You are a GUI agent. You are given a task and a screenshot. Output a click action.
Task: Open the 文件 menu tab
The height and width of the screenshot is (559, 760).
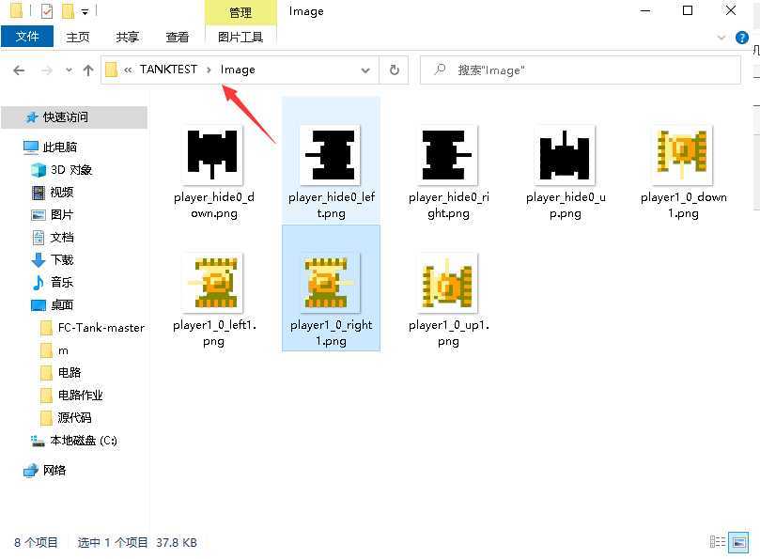pos(27,37)
